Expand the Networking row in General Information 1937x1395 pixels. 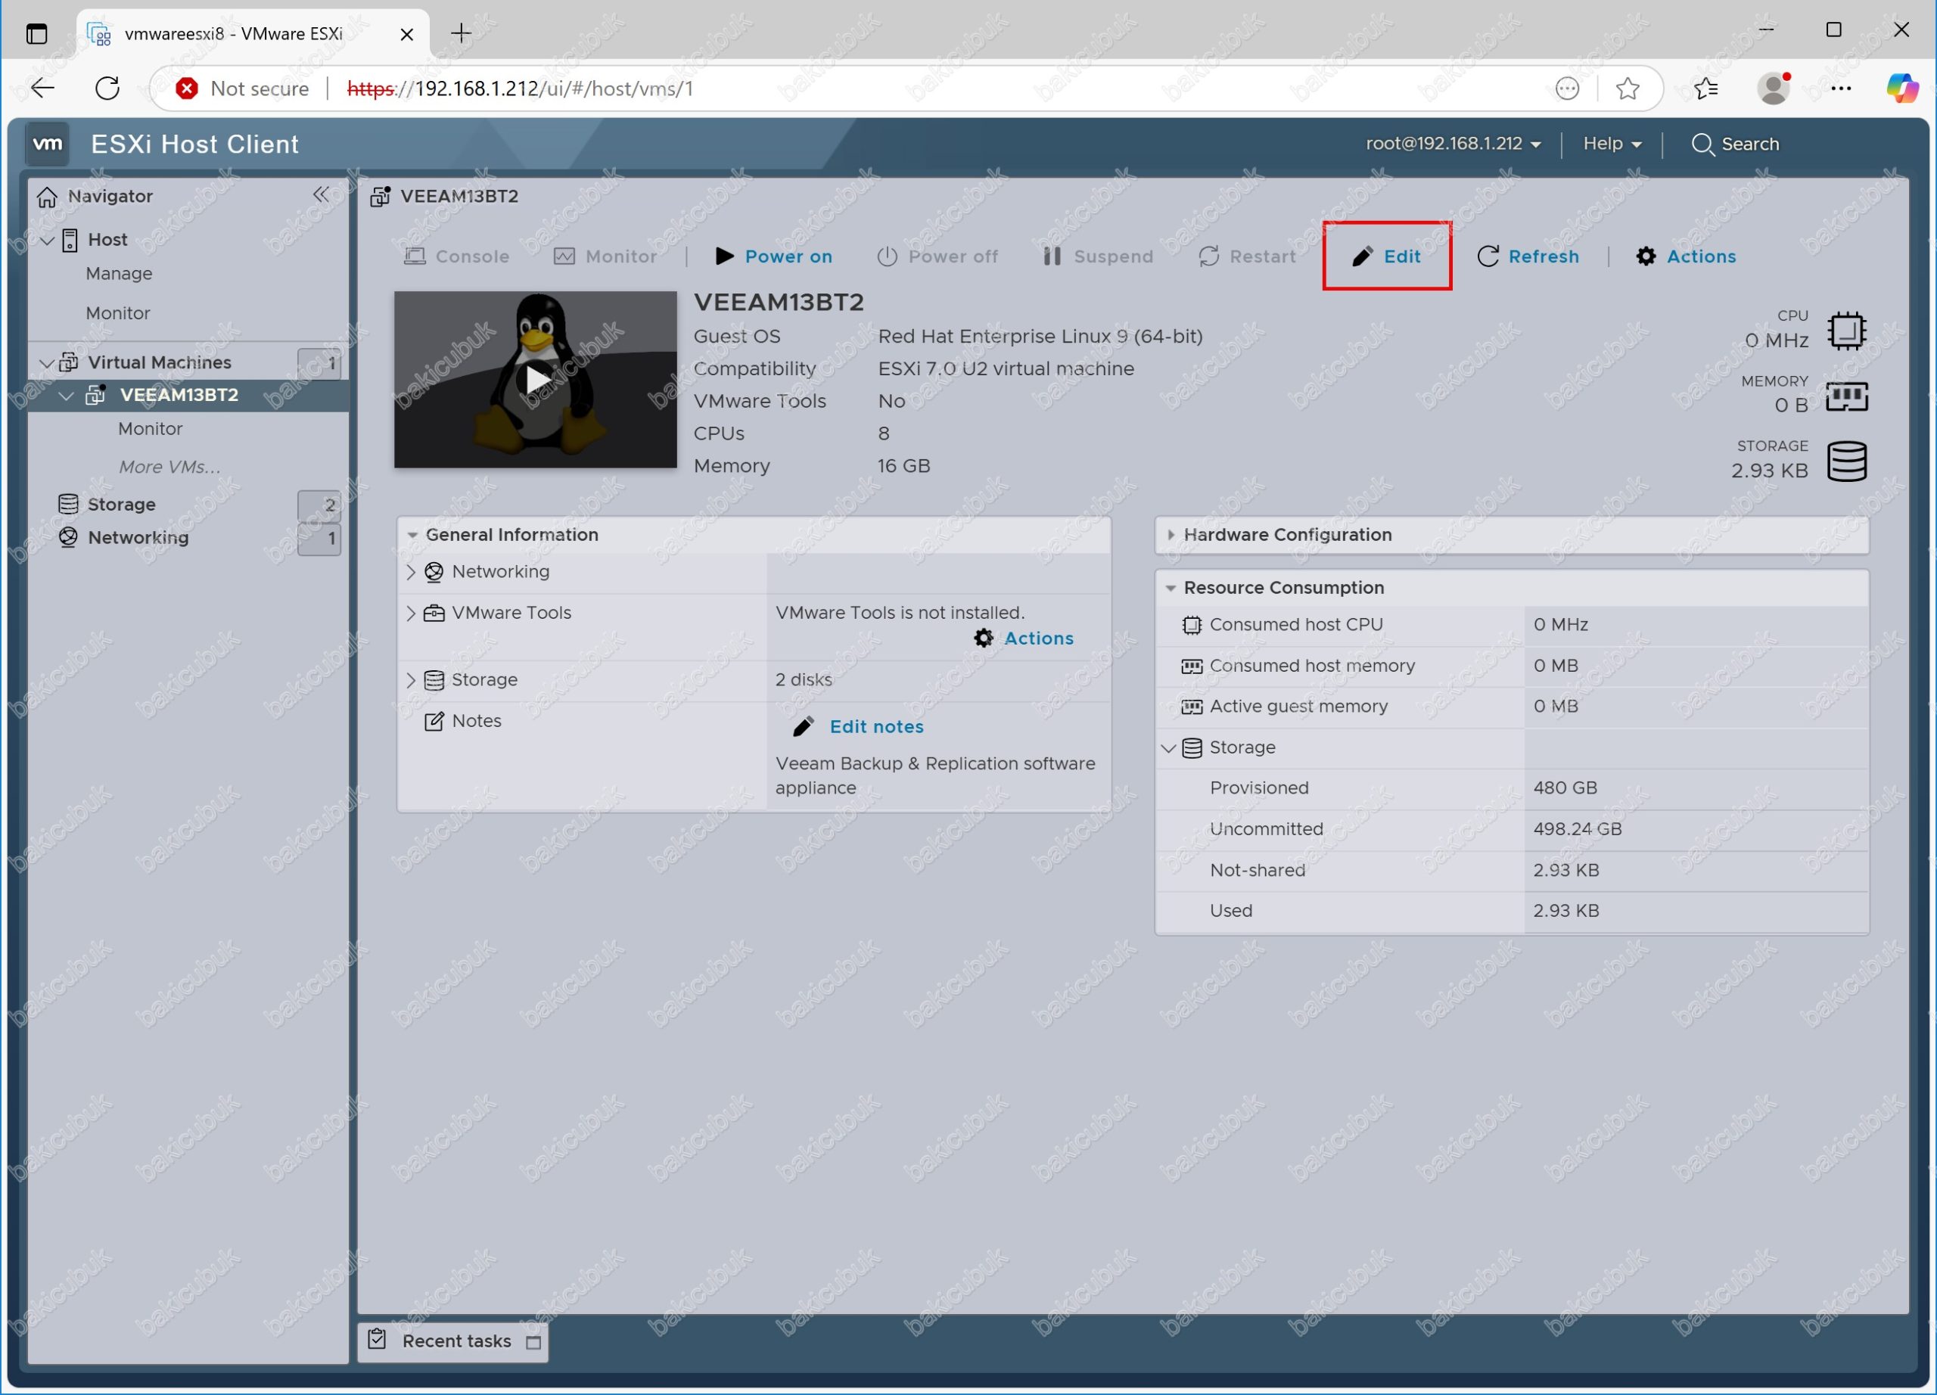click(x=411, y=572)
